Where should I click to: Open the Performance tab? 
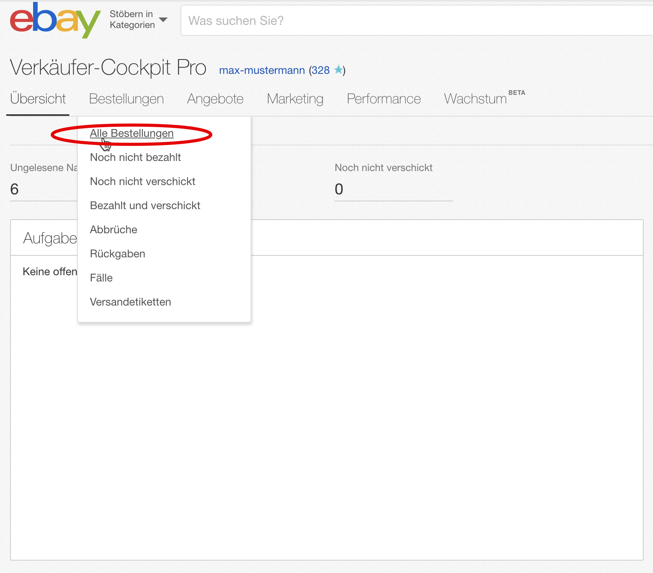pyautogui.click(x=384, y=99)
